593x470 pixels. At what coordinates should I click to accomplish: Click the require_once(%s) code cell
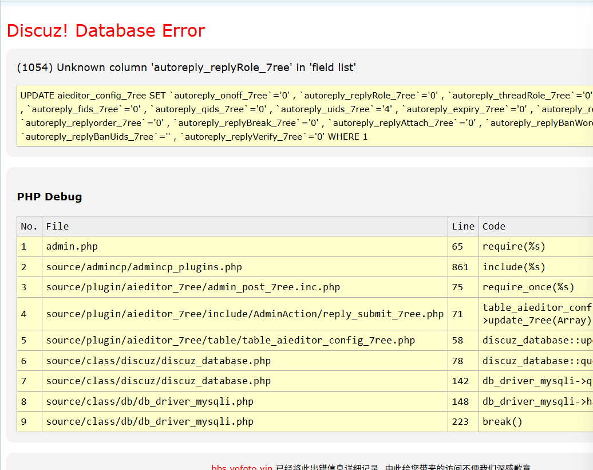click(528, 287)
